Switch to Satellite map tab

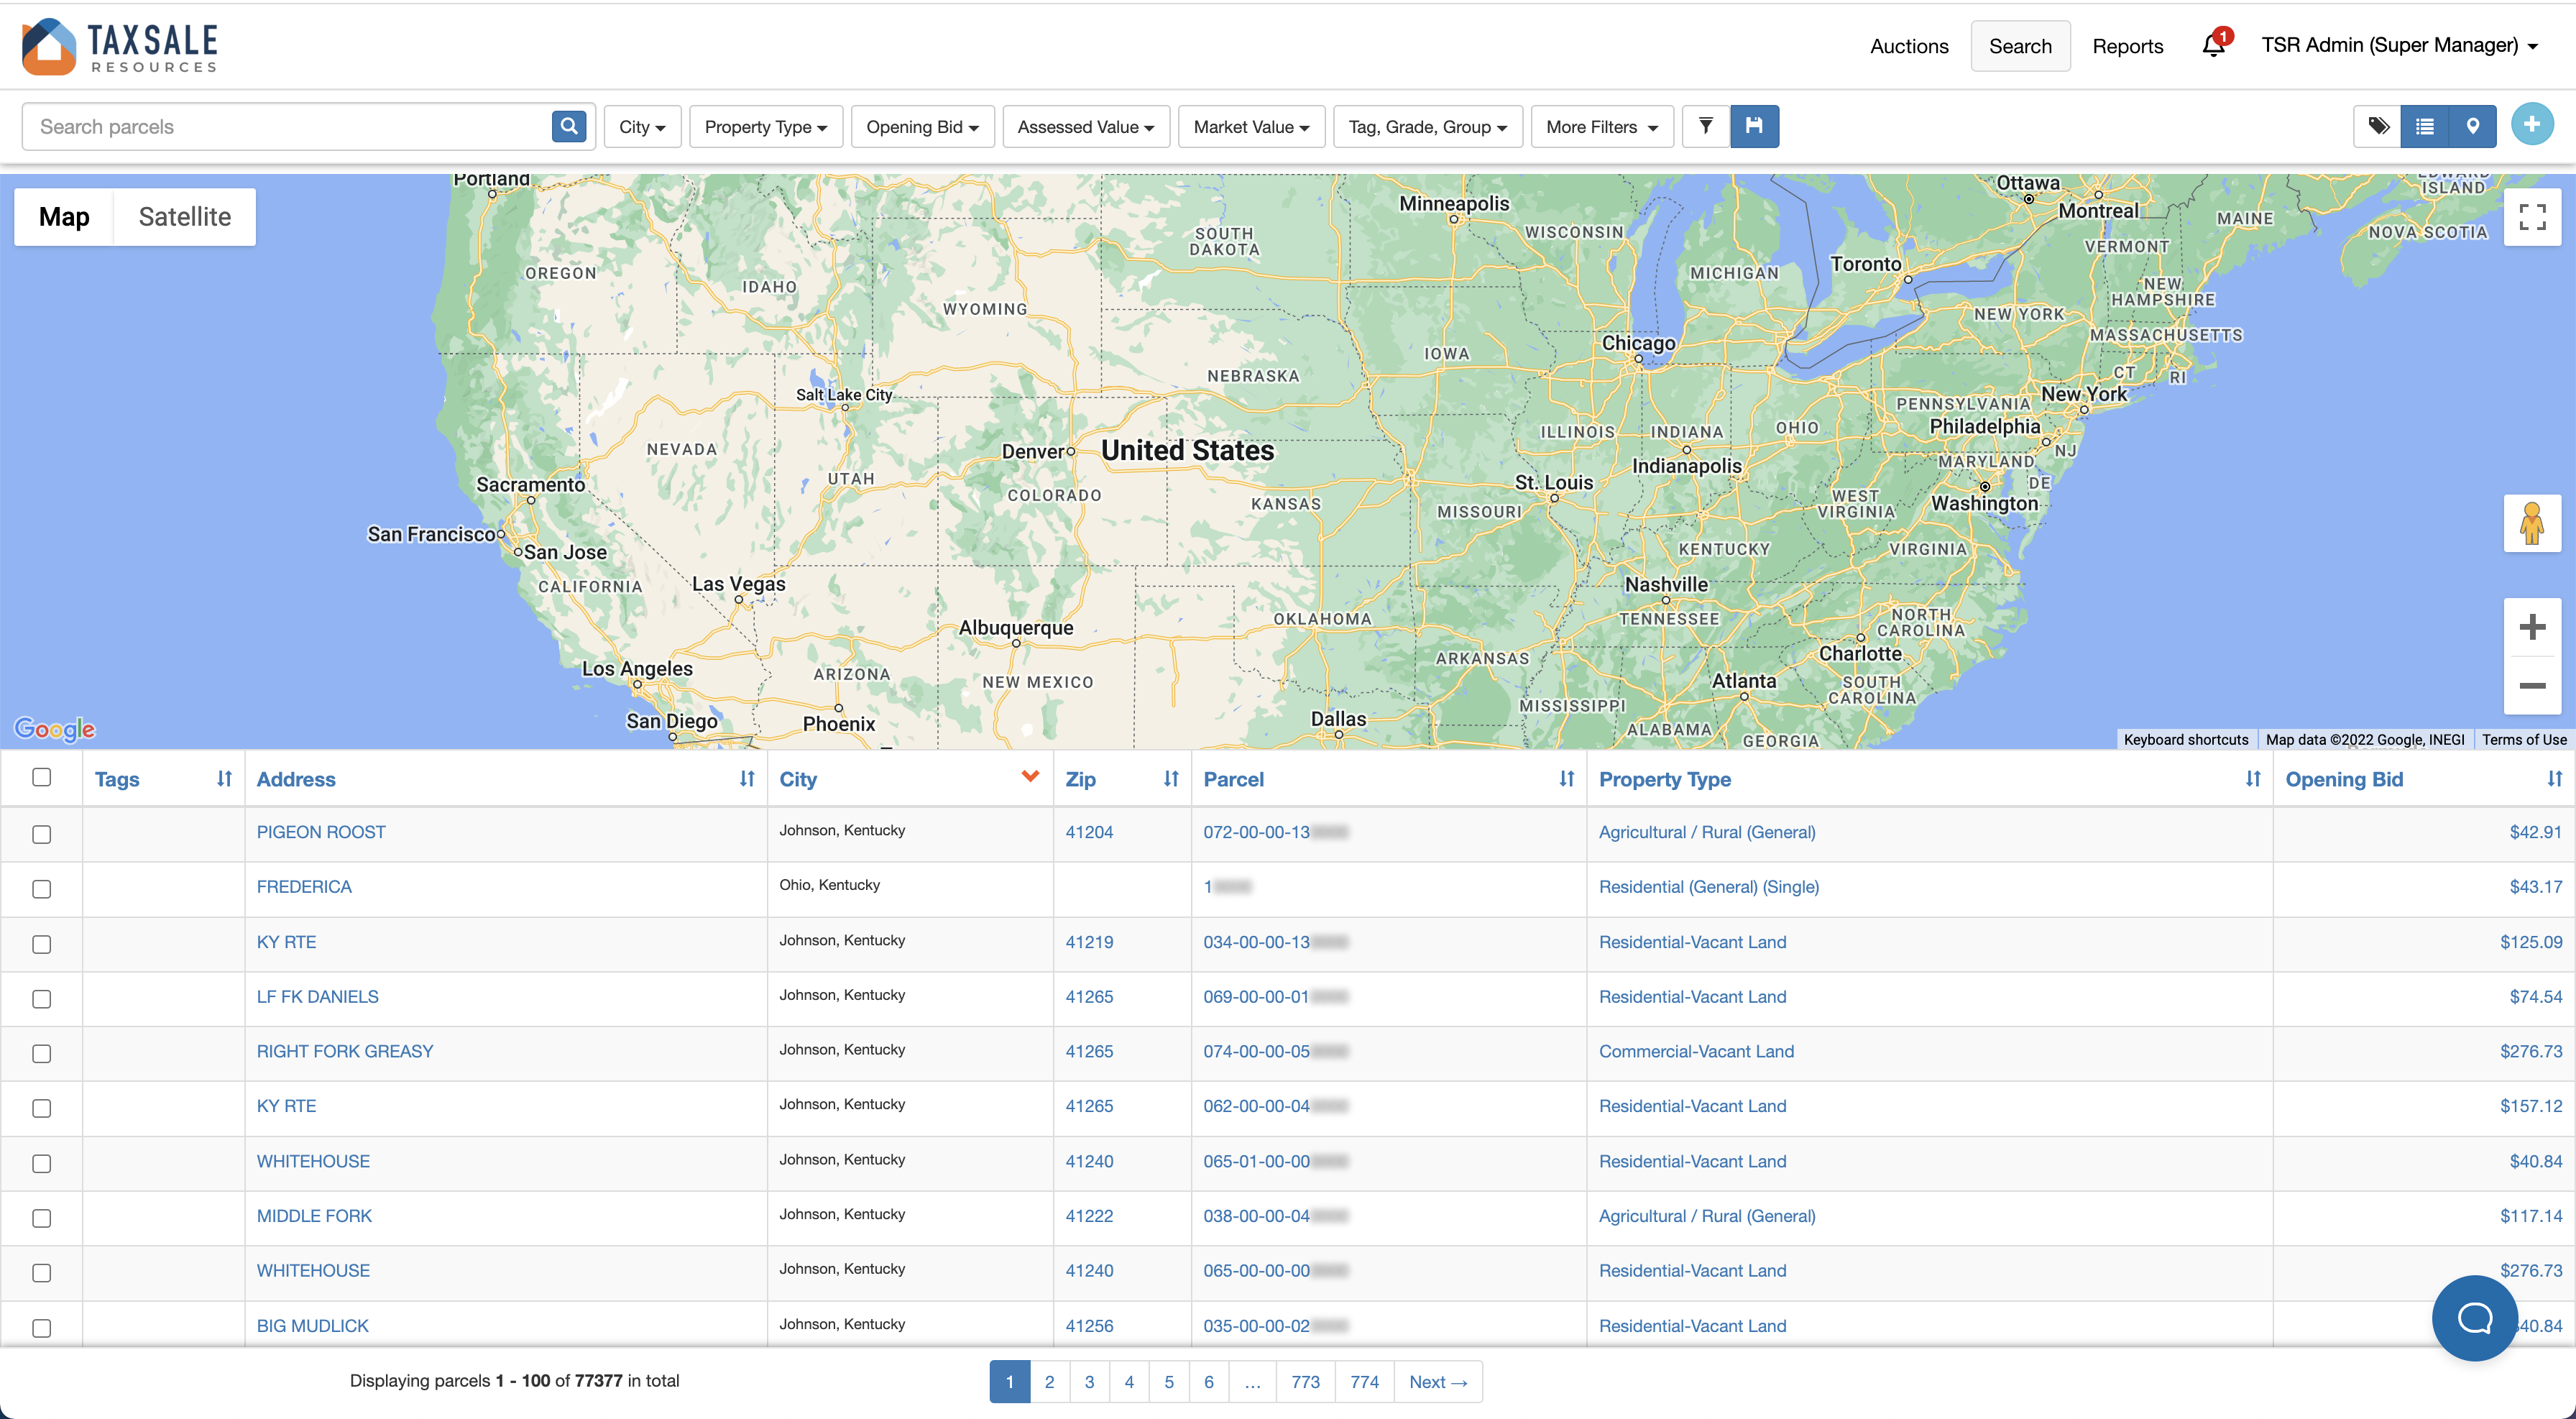pos(185,215)
